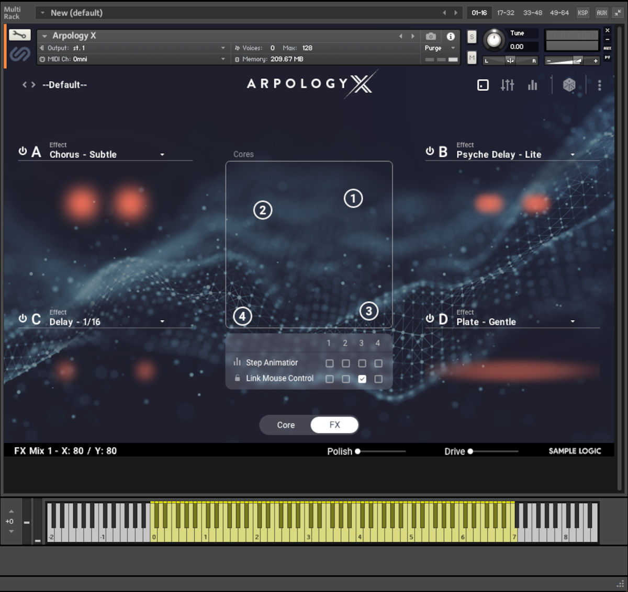Click the instrument volume slider
628x592 pixels.
[572, 61]
